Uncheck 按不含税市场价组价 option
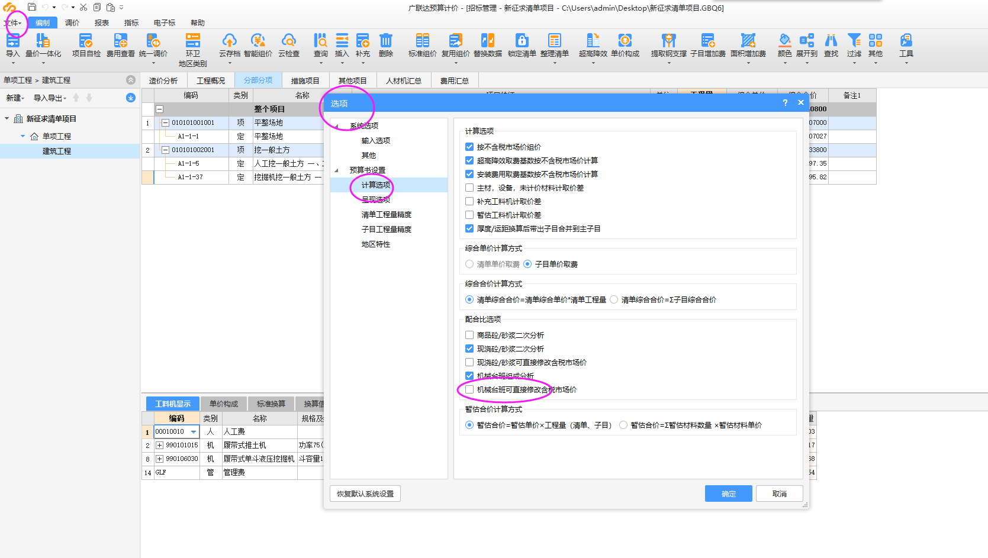988x558 pixels. [x=469, y=147]
